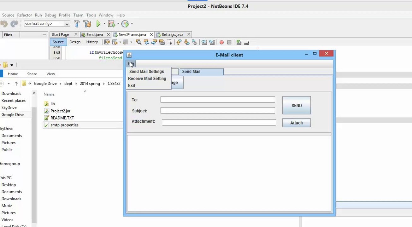
Task: Open Explorer quick access toolbar dropdown
Action: point(12,65)
